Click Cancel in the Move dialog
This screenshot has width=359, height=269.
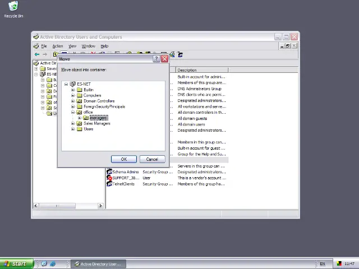[x=152, y=159]
